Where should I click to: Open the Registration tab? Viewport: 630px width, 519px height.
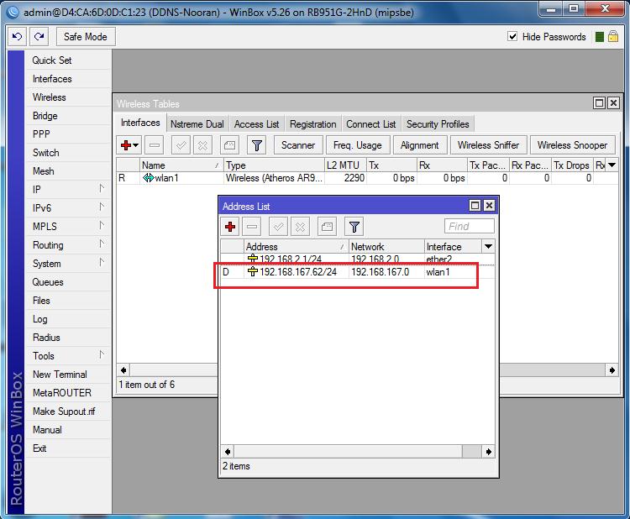click(313, 124)
